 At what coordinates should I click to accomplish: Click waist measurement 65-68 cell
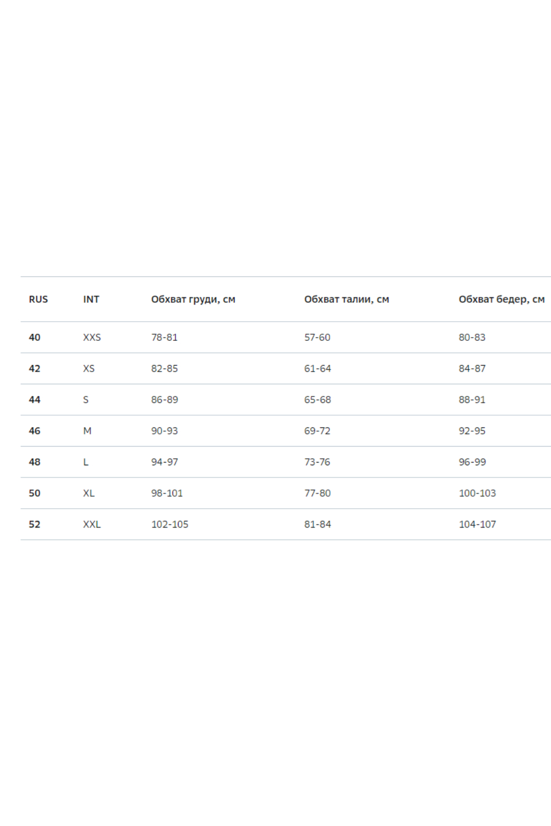pos(318,400)
